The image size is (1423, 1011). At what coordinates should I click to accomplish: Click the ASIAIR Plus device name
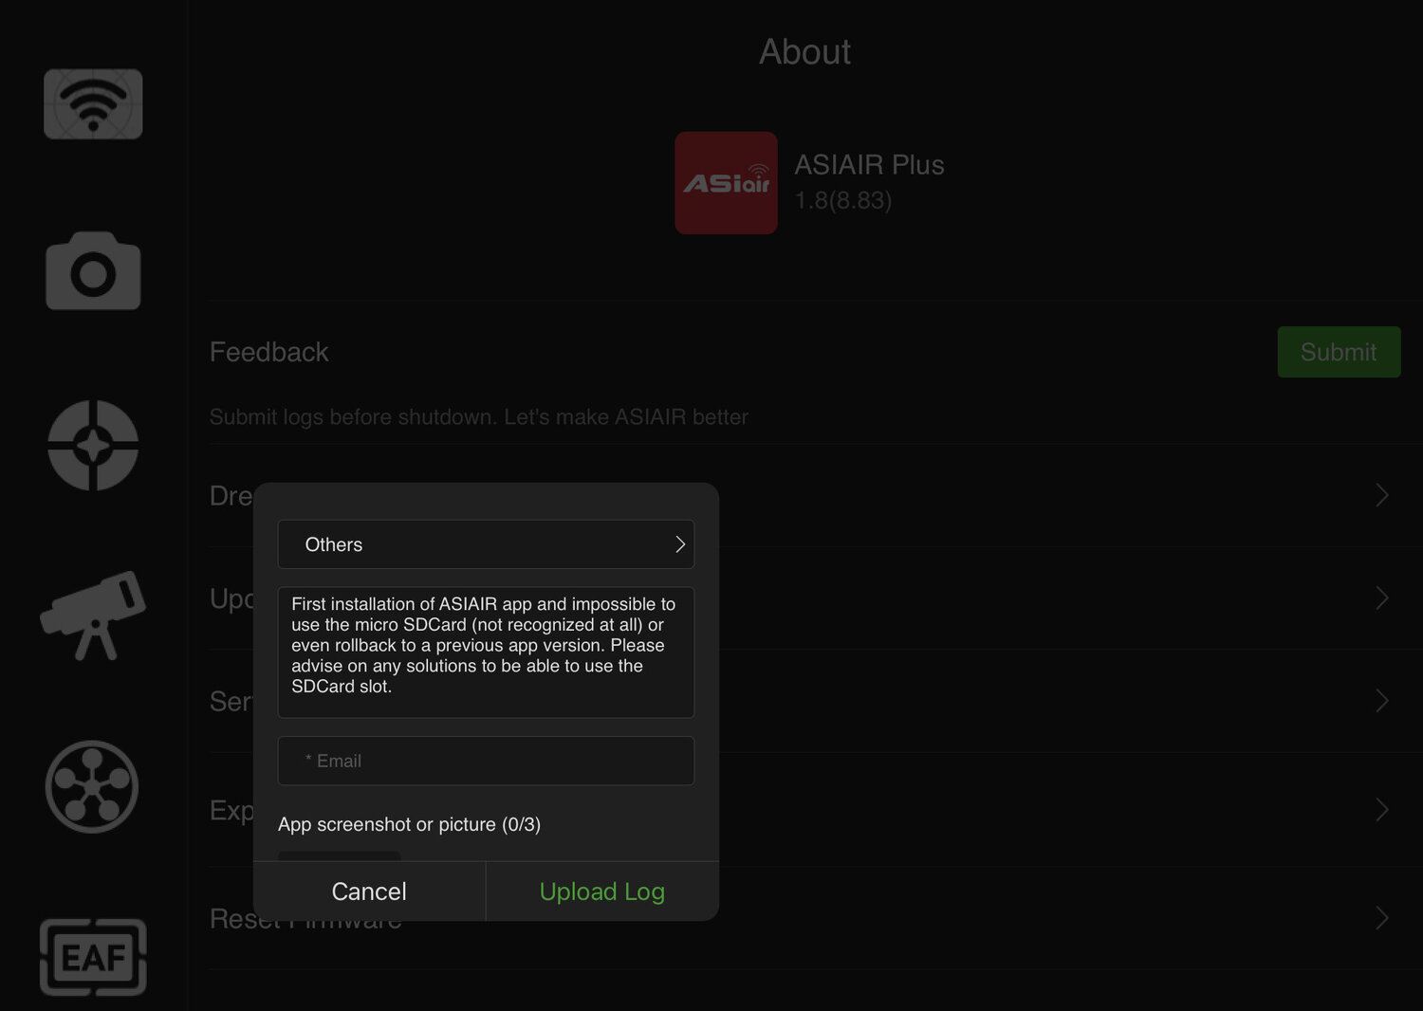(x=869, y=165)
